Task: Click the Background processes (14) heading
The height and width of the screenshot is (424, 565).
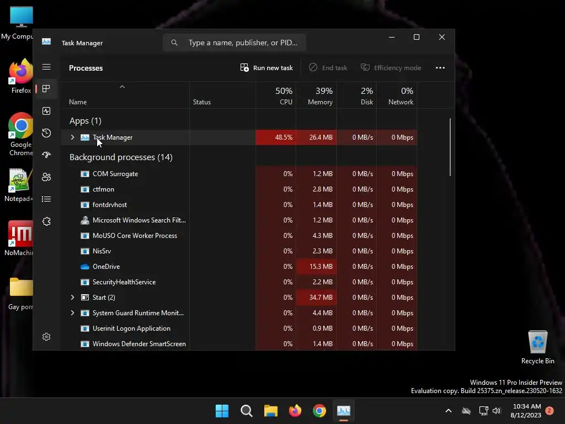Action: [x=121, y=157]
